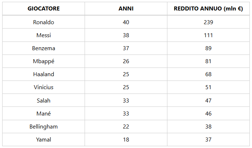Select the Vinicius cell

click(44, 87)
